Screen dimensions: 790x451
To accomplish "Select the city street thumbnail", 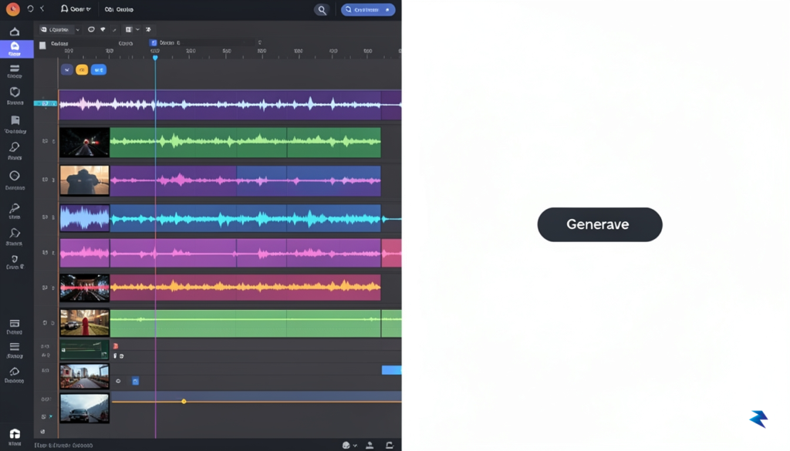I will point(84,376).
